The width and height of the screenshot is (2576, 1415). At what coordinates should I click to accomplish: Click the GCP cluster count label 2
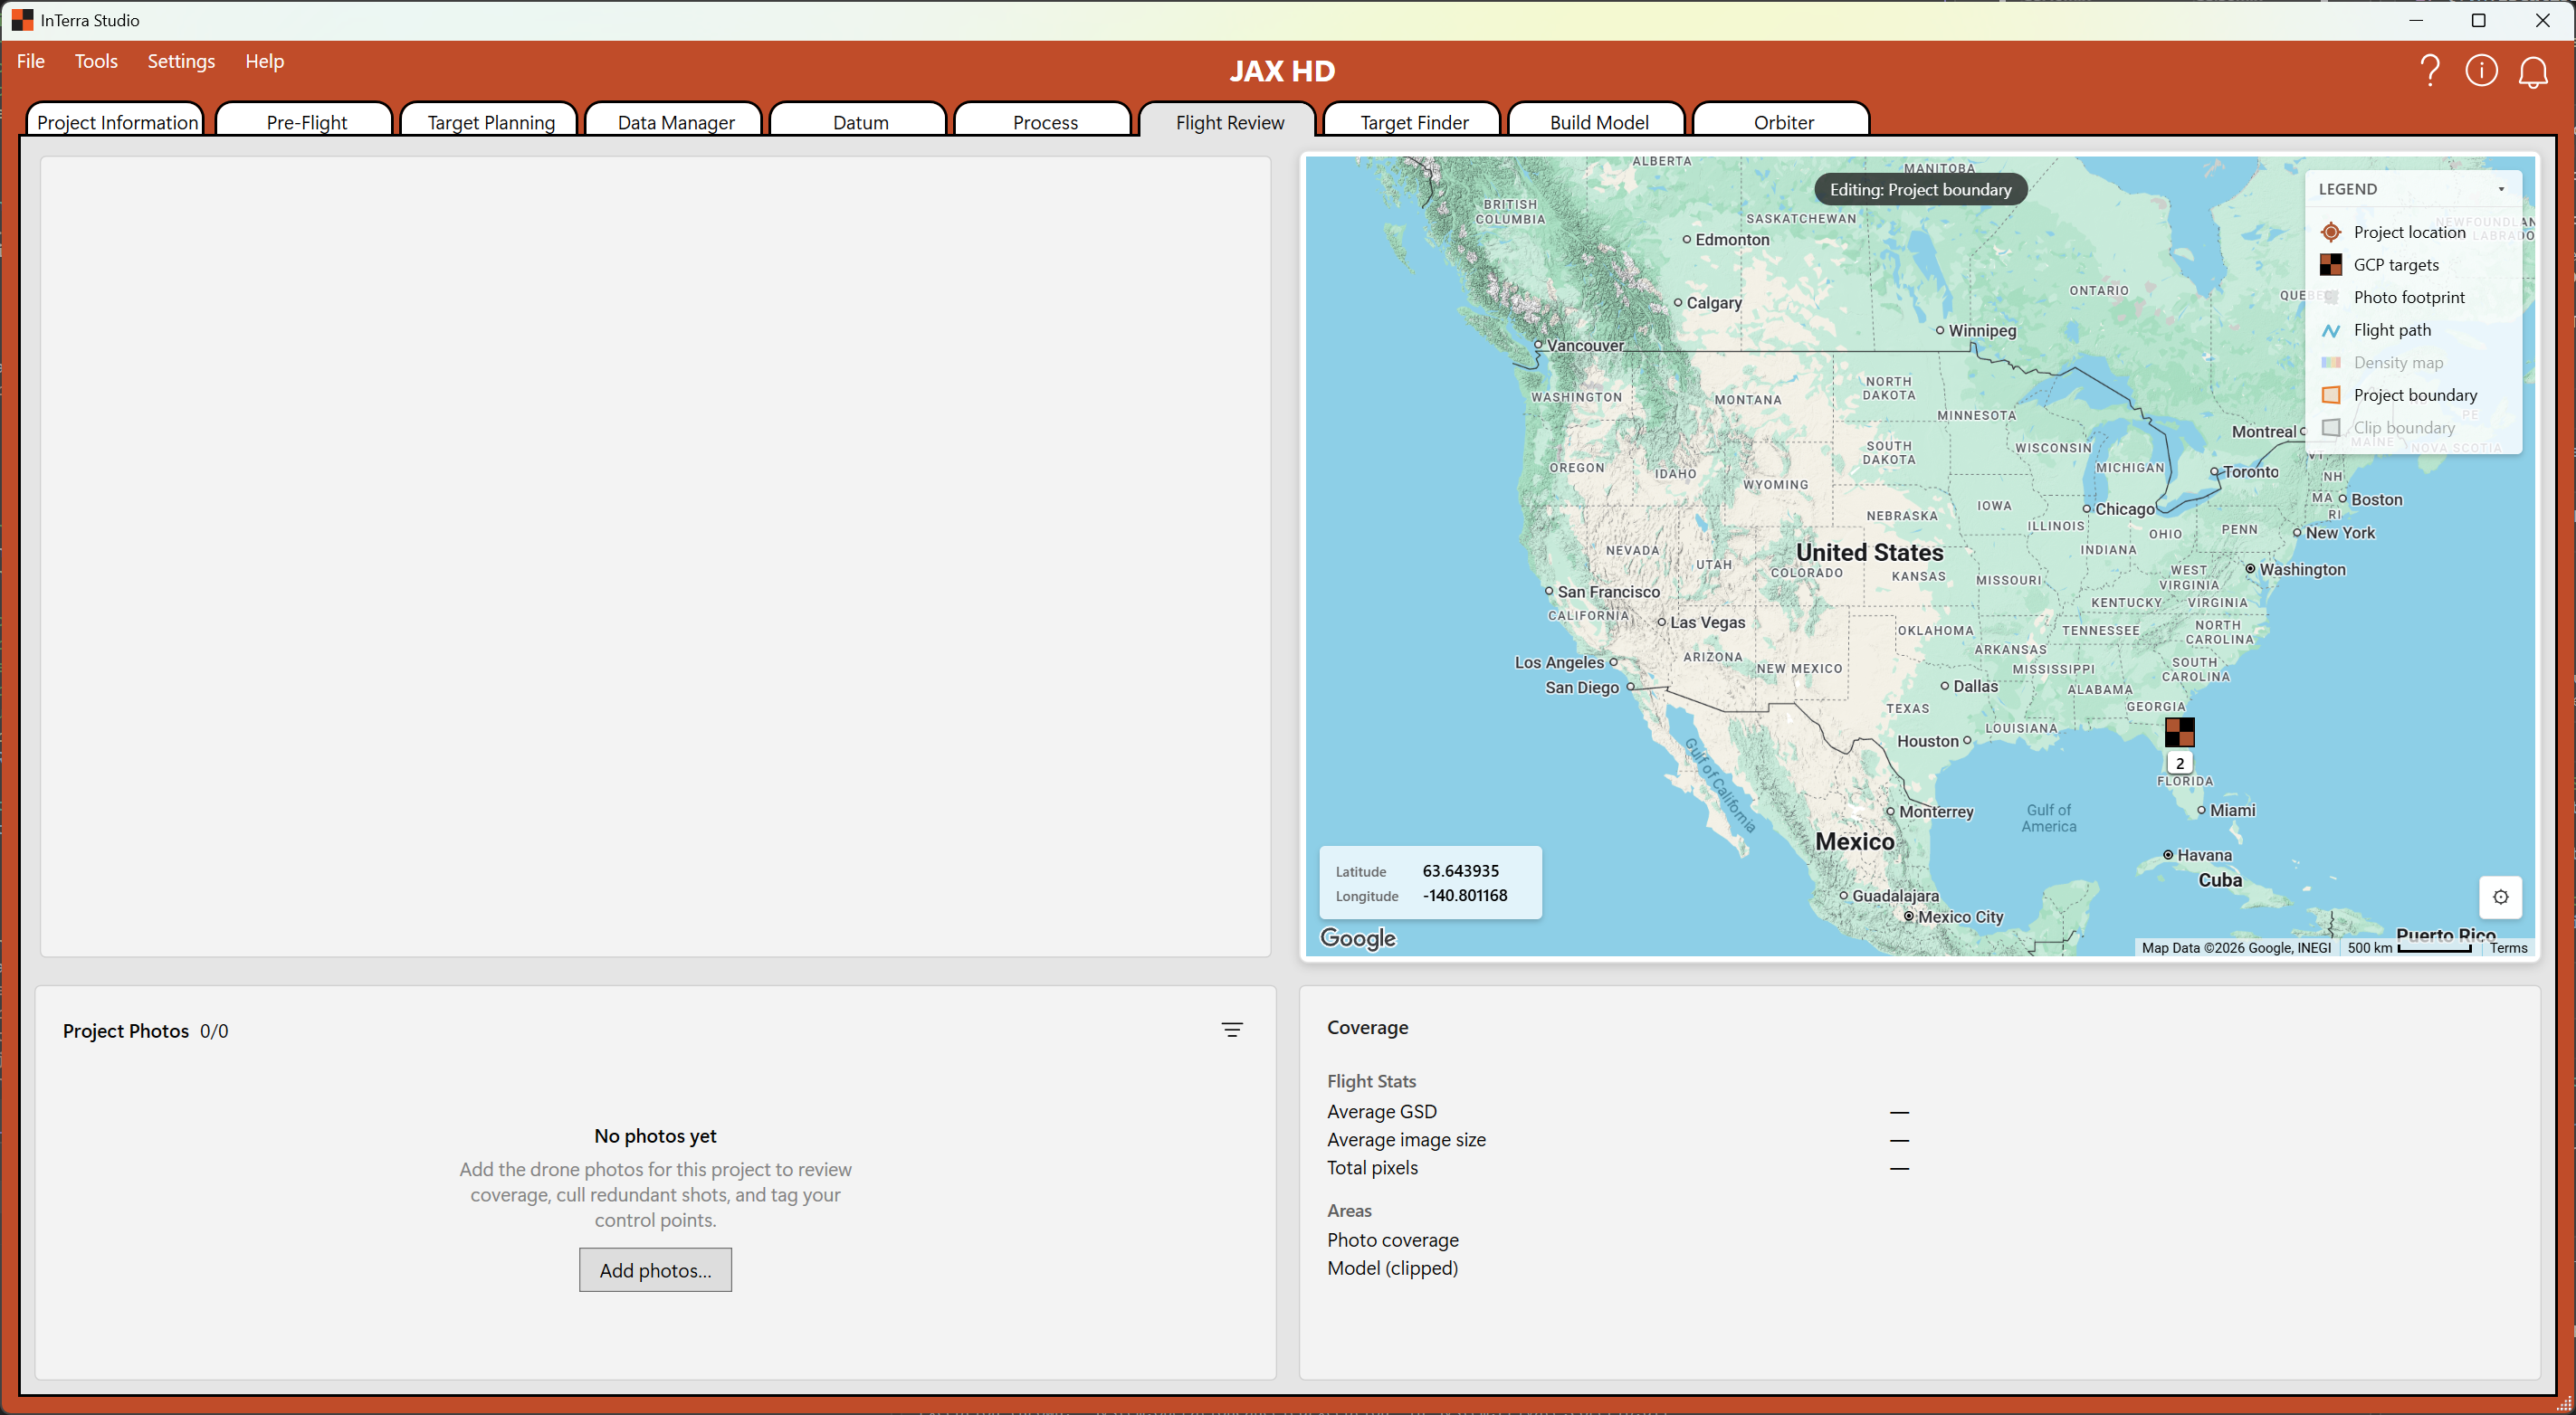pos(2180,763)
